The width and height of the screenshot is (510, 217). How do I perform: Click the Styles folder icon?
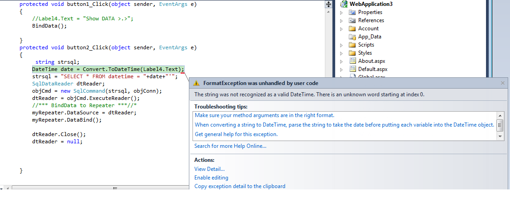pyautogui.click(x=352, y=53)
